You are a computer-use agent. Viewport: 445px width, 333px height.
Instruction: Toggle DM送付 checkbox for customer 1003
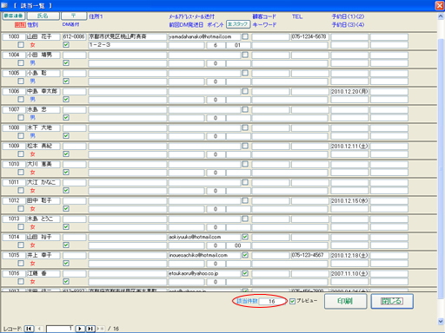(x=66, y=44)
